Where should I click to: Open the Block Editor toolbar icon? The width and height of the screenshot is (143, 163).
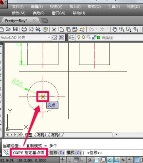[x=82, y=29]
